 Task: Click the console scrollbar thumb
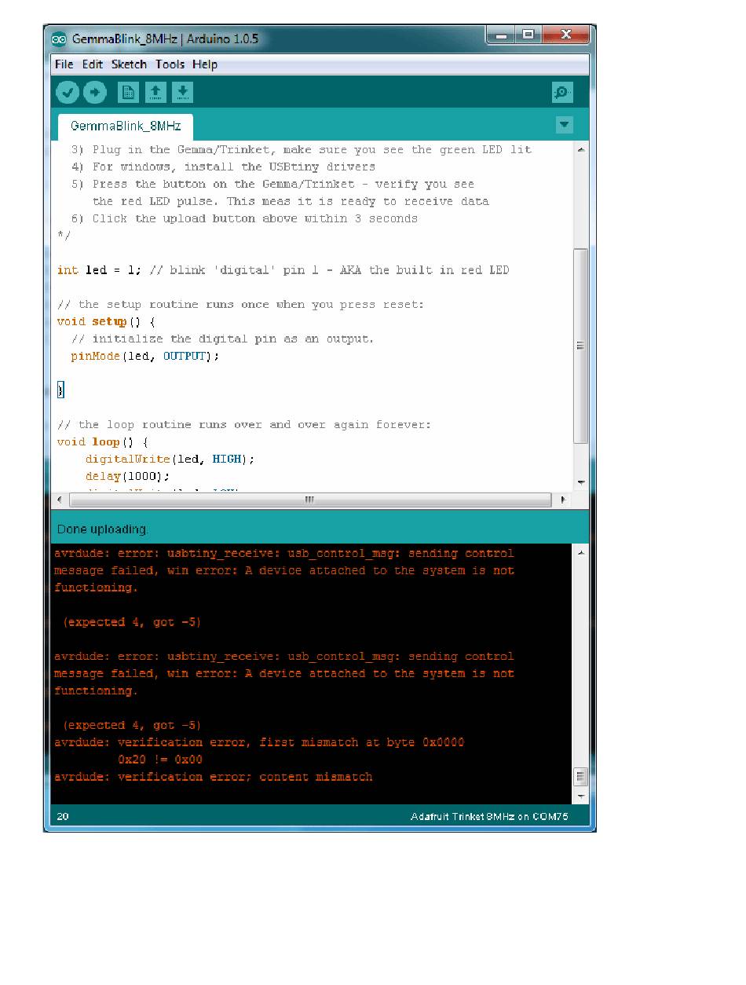click(581, 777)
